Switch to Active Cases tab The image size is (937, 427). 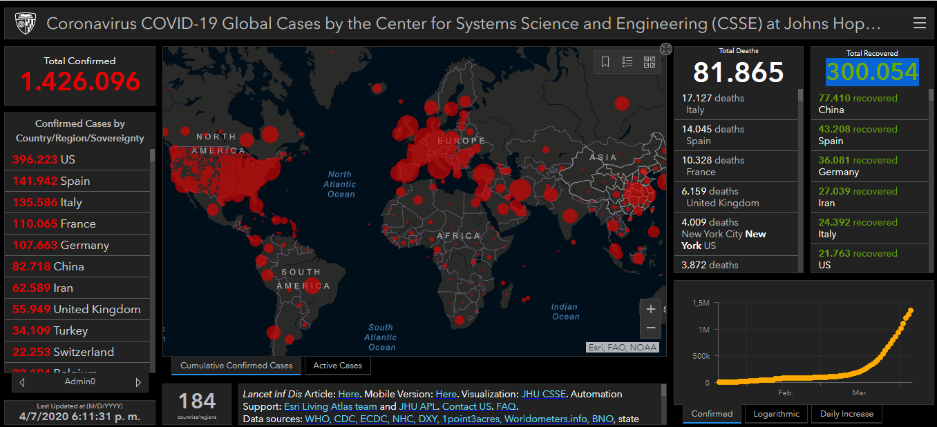pos(337,366)
